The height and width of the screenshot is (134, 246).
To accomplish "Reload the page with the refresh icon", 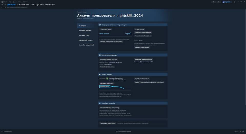I will point(2,7).
